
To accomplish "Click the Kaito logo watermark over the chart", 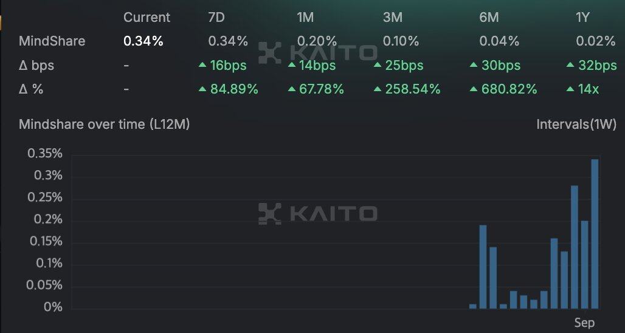I will click(x=317, y=213).
